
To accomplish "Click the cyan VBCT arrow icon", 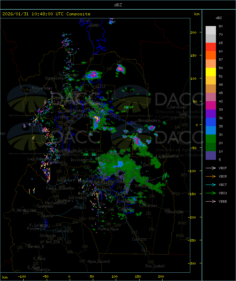I will coord(211,185).
